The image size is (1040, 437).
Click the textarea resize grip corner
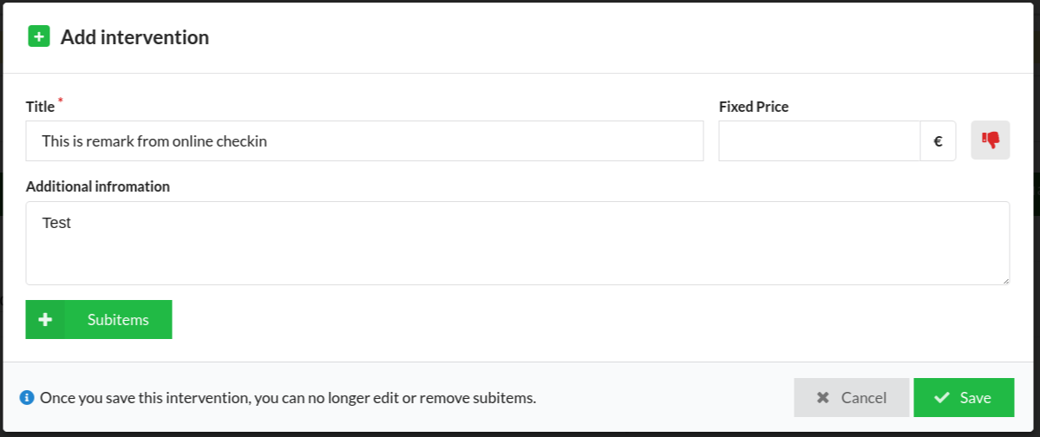click(1005, 281)
